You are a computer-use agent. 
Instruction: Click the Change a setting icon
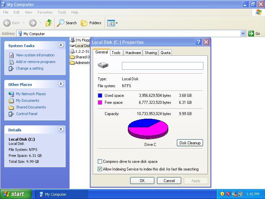point(11,69)
